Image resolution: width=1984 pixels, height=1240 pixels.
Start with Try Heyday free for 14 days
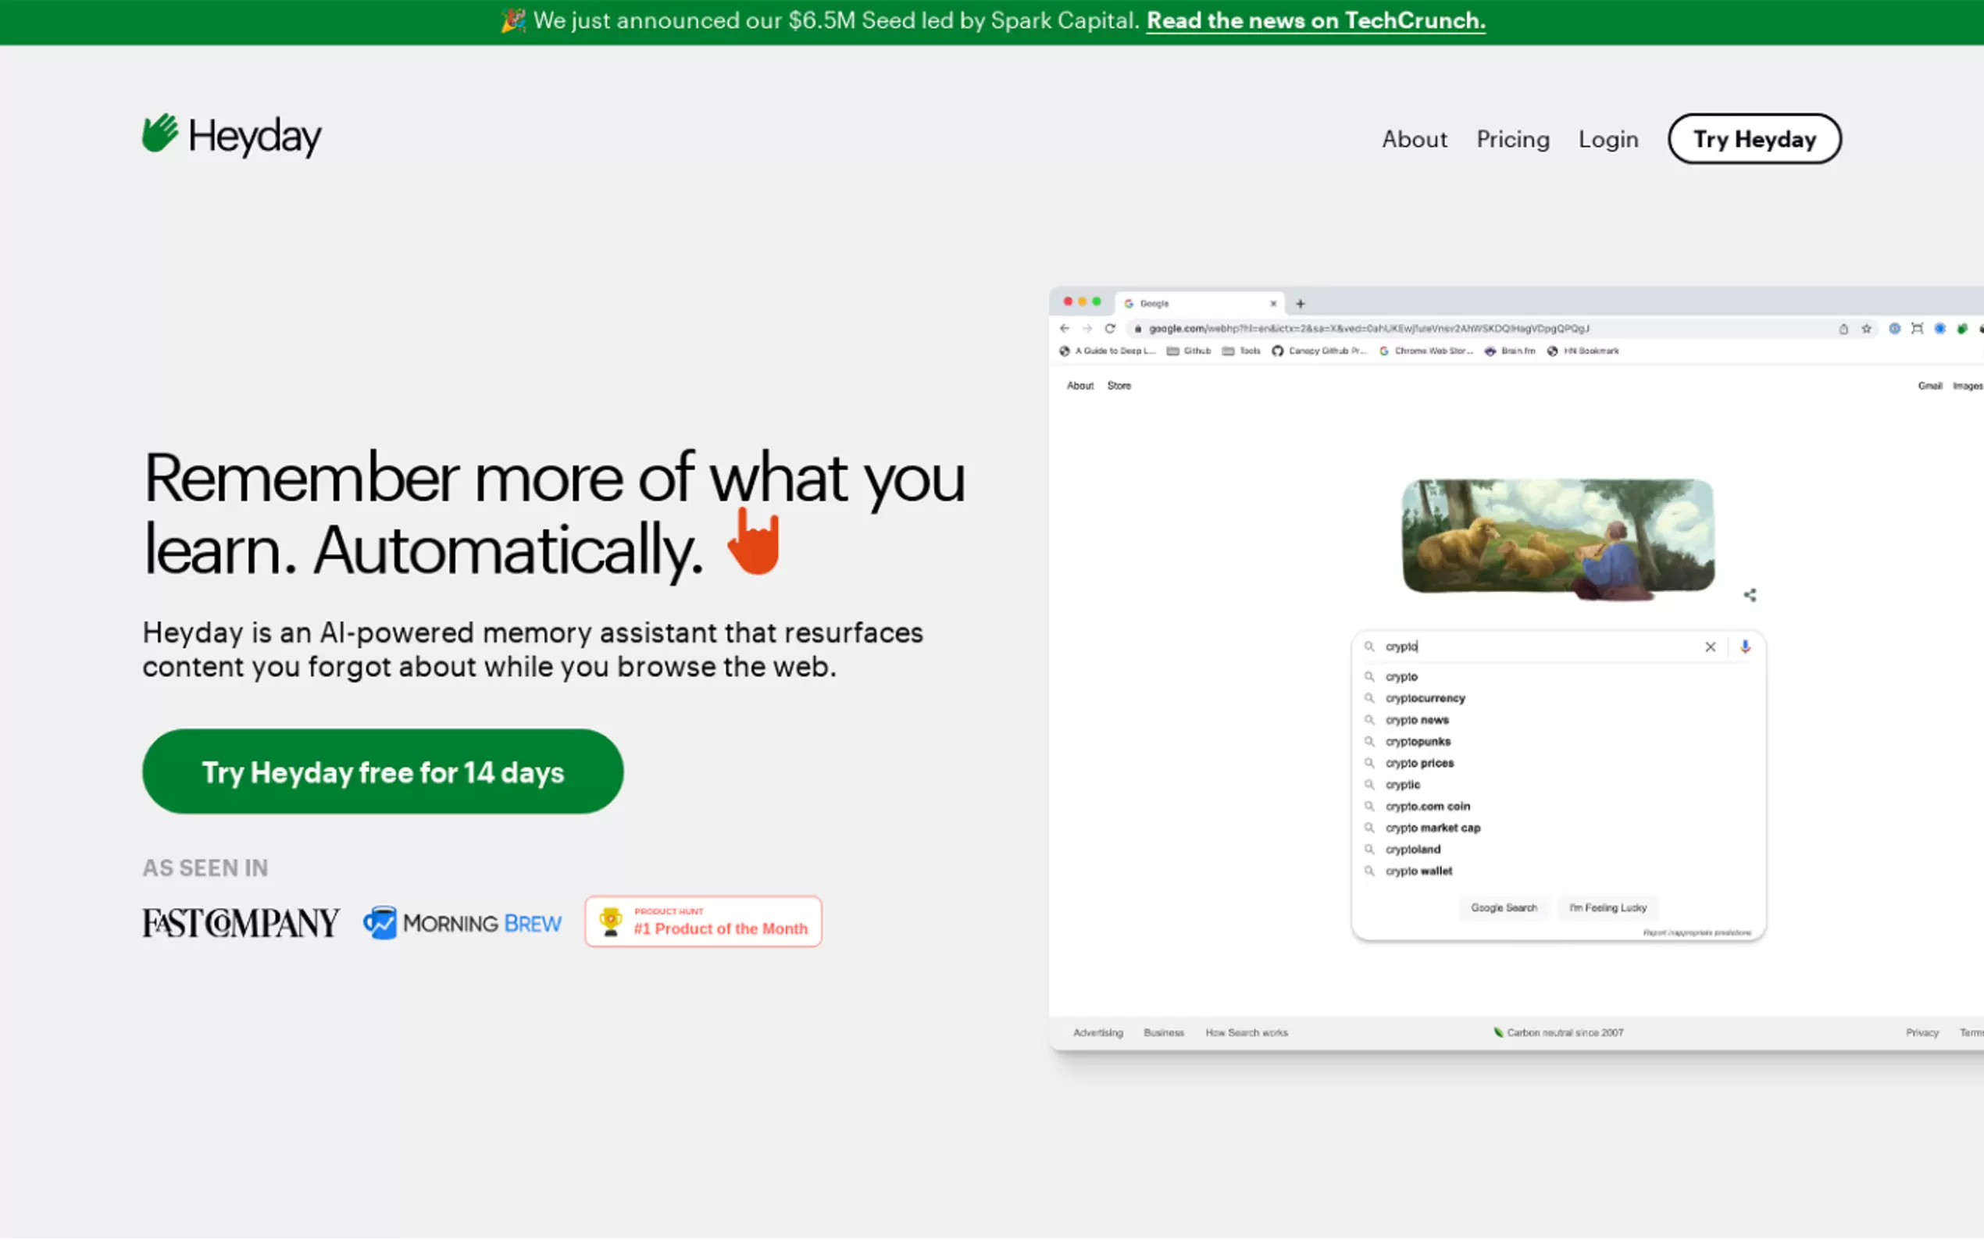click(382, 771)
